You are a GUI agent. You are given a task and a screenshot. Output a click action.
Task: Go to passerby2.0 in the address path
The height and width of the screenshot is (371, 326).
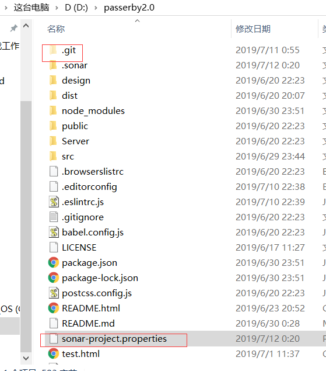(x=129, y=8)
